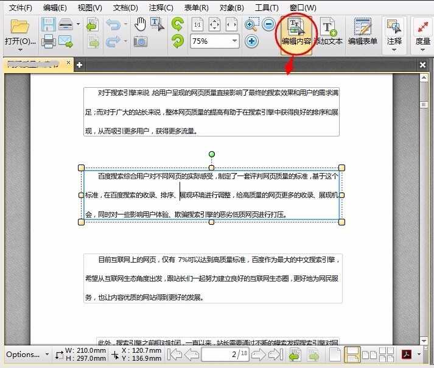This screenshot has width=434, height=368.
Task: Open dropdown next to red PDF icon
Action: coord(419,355)
